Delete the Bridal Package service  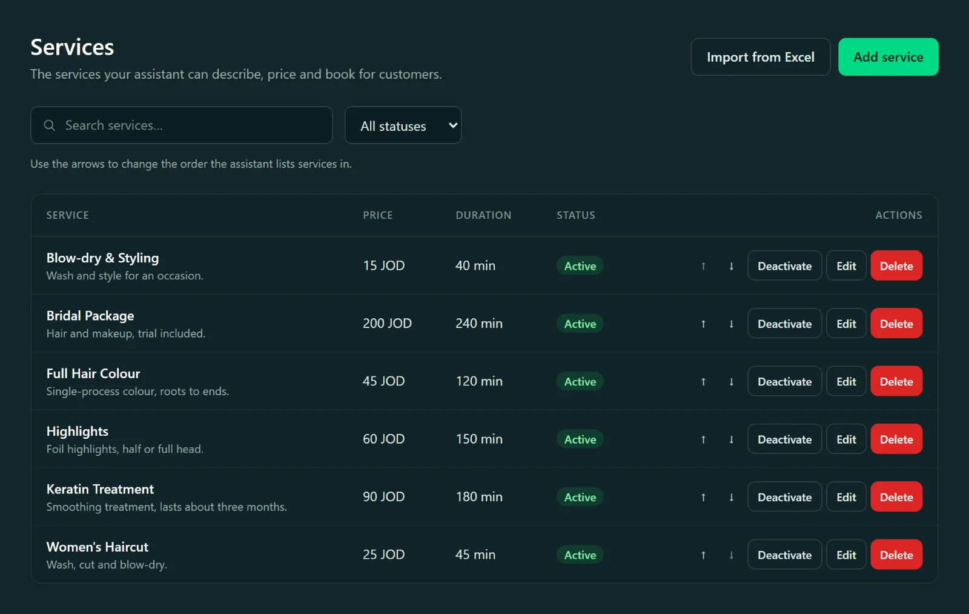click(896, 323)
